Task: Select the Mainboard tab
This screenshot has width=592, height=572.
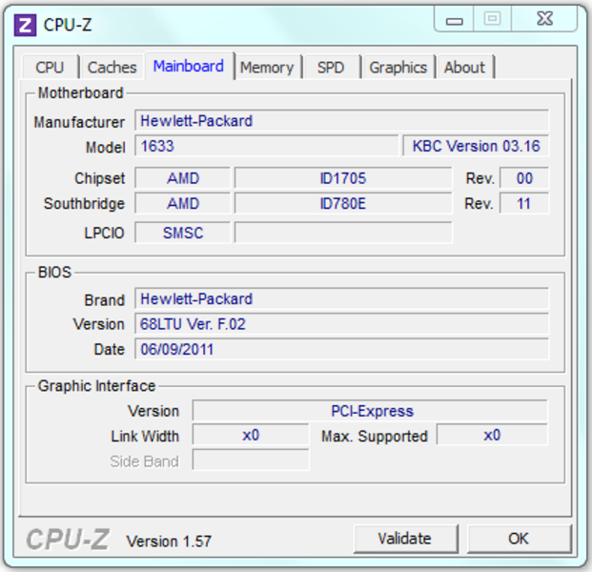Action: 189,66
